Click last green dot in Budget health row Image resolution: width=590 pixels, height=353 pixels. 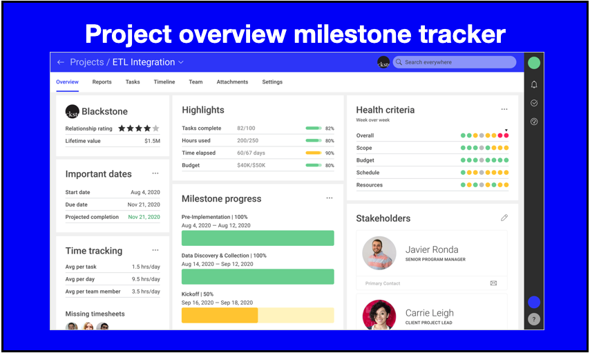(x=506, y=160)
